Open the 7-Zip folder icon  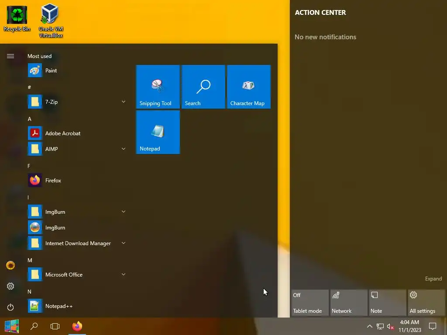35,102
